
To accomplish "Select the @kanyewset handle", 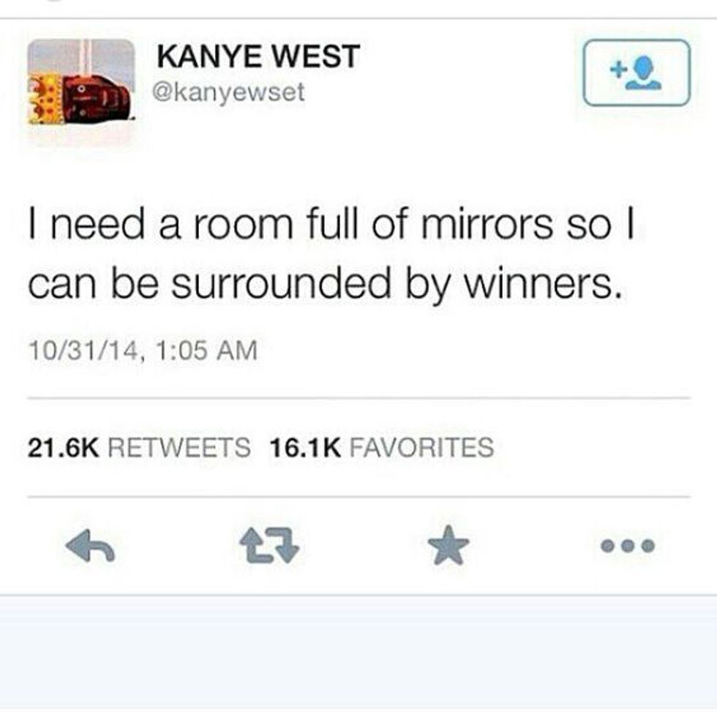I will tap(228, 93).
